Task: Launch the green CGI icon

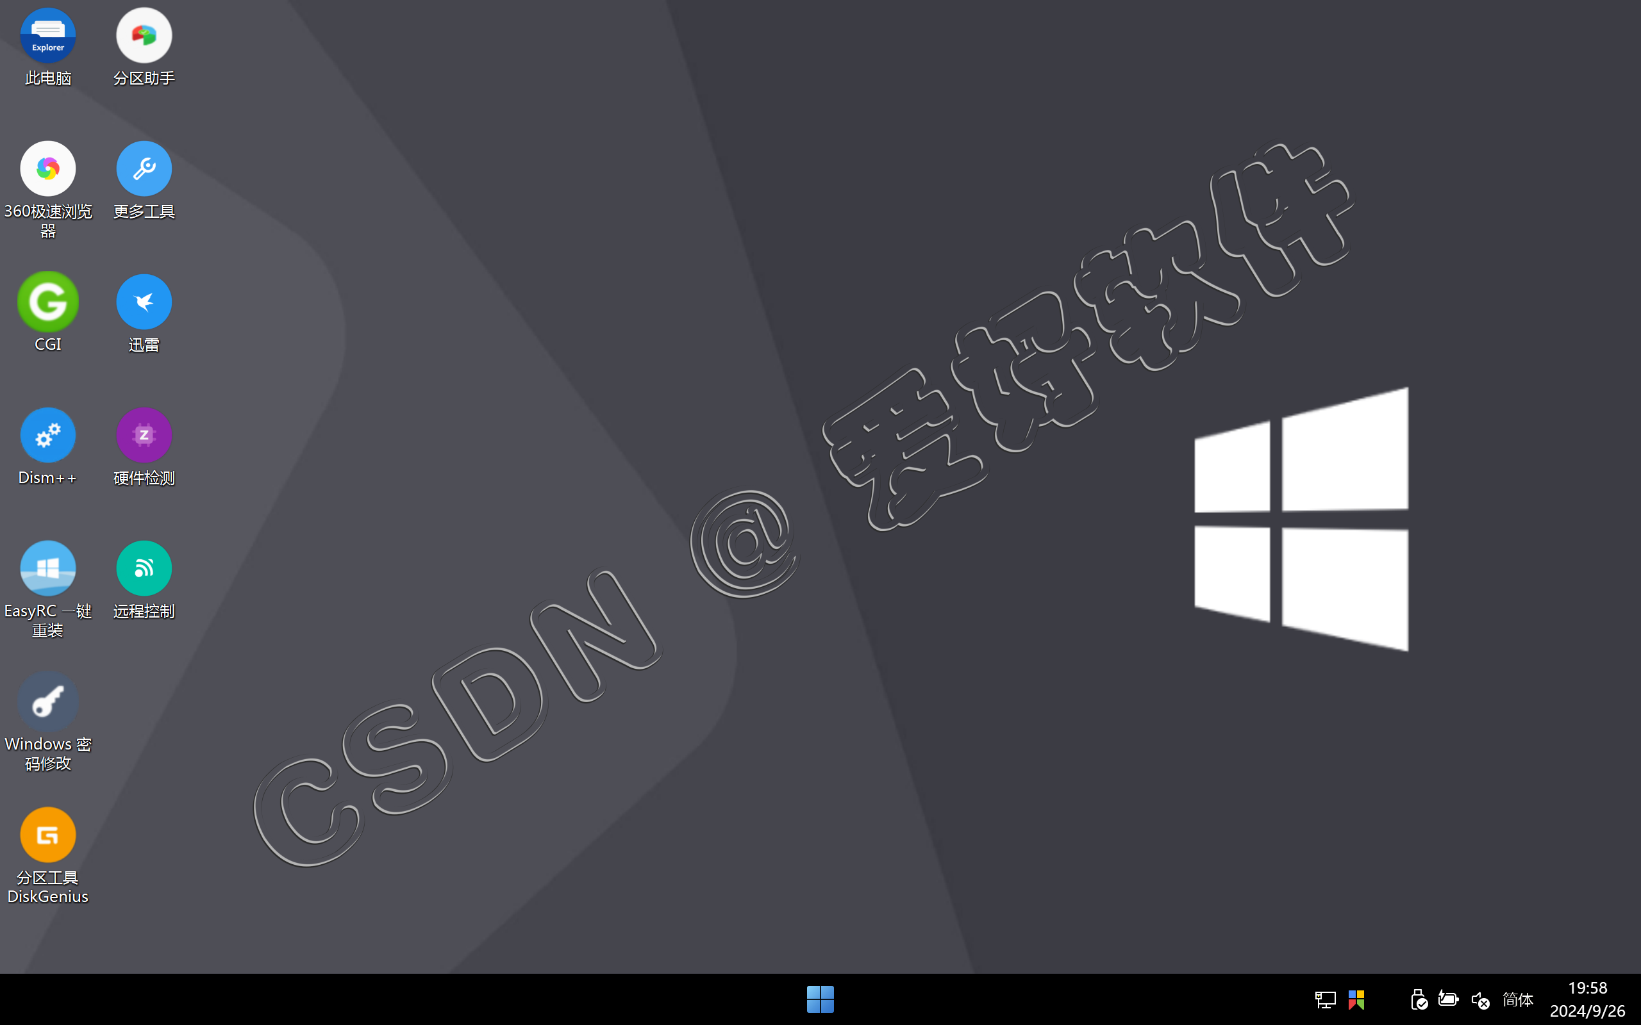Action: tap(47, 302)
